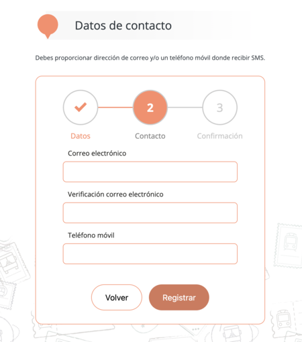Viewport: 302px width, 342px height.
Task: Jump to the Confirmación step label
Action: pyautogui.click(x=219, y=136)
